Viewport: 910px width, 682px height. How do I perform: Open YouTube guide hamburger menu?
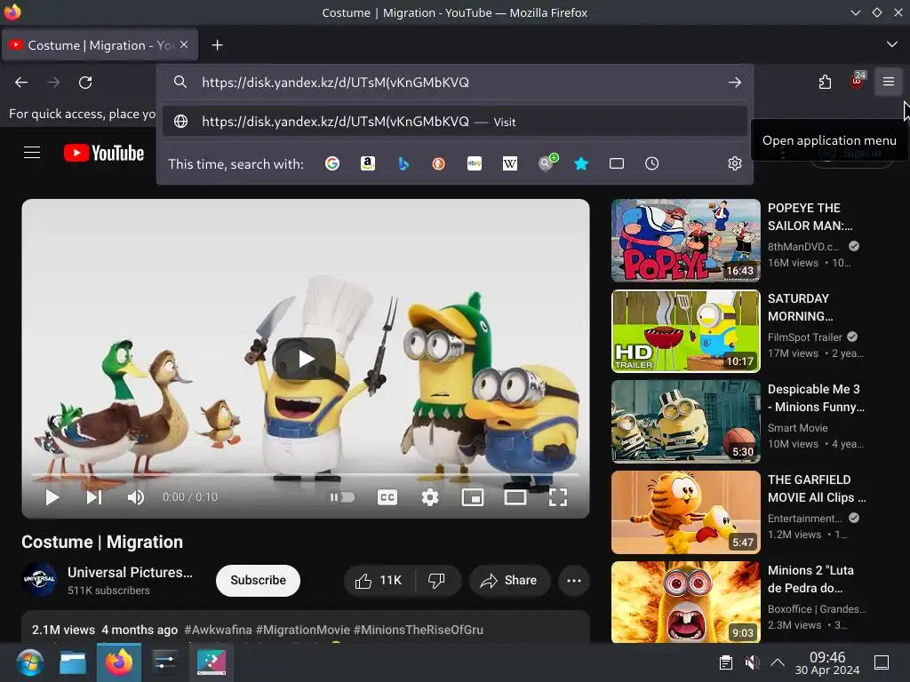coord(32,153)
